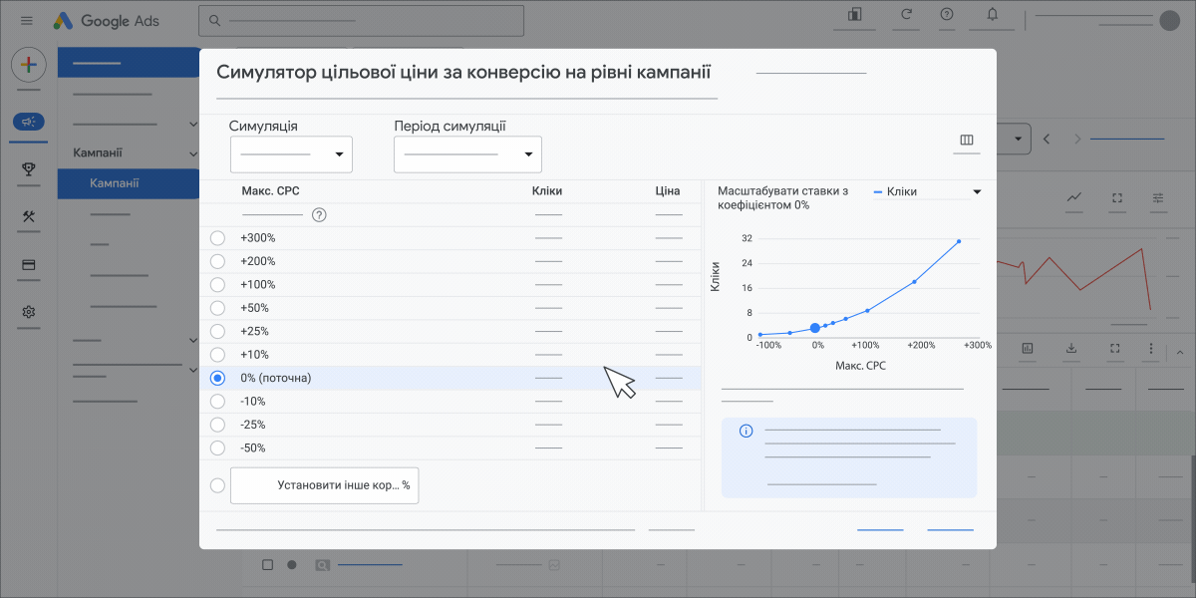Open the Campaigns megaphone sidebar icon
Viewport: 1196px width, 598px height.
(x=29, y=122)
